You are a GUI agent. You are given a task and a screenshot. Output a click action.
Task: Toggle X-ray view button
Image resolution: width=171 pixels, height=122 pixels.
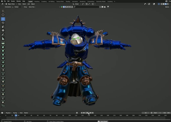click(x=159, y=4)
